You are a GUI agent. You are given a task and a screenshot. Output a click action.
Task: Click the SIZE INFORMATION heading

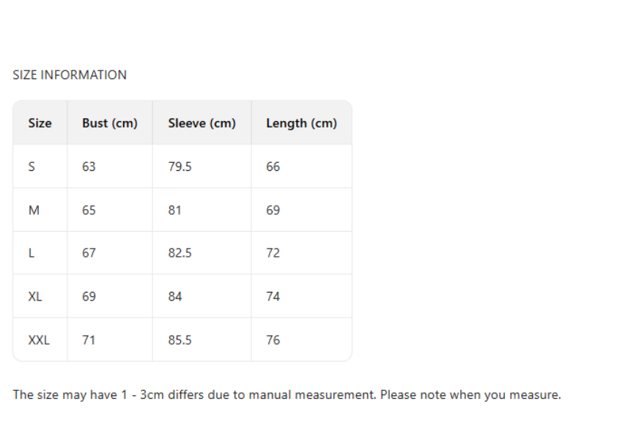(x=70, y=75)
